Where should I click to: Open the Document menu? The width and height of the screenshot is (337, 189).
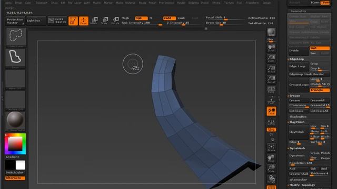tap(41, 3)
